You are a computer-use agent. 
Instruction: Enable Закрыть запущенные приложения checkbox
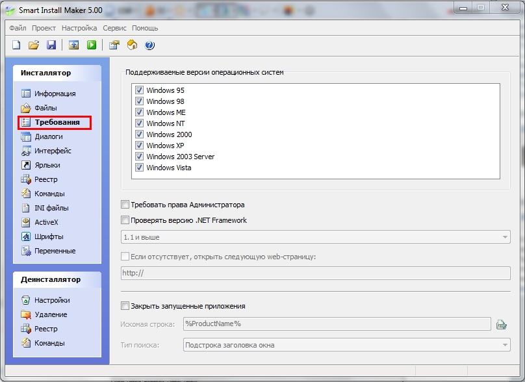tap(125, 306)
